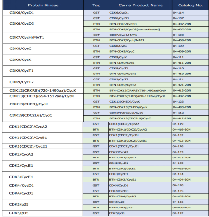Click catalog number 04-111

coord(178,57)
